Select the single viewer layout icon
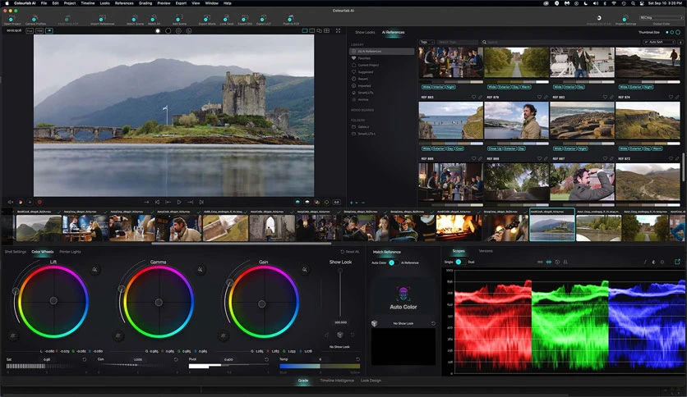This screenshot has height=397, width=687. [305, 30]
